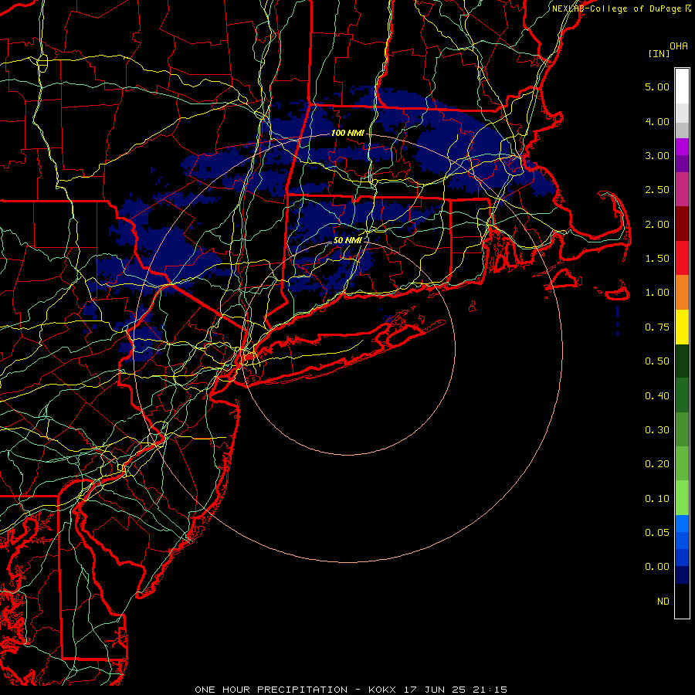This screenshot has width=695, height=695.
Task: Click the pink legend swatch near 2.50
Action: (x=682, y=190)
